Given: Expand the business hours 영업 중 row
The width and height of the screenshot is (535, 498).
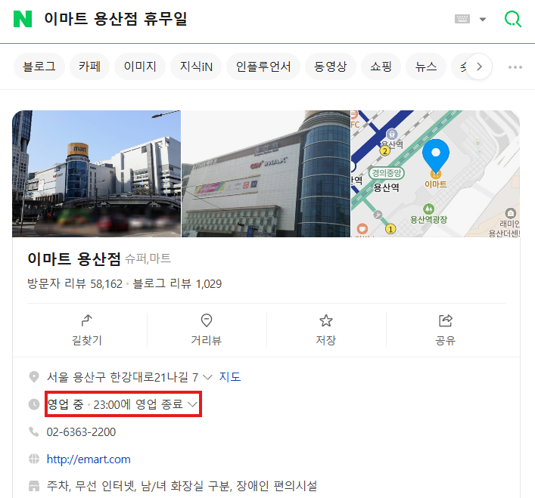Looking at the screenshot, I should (x=123, y=404).
